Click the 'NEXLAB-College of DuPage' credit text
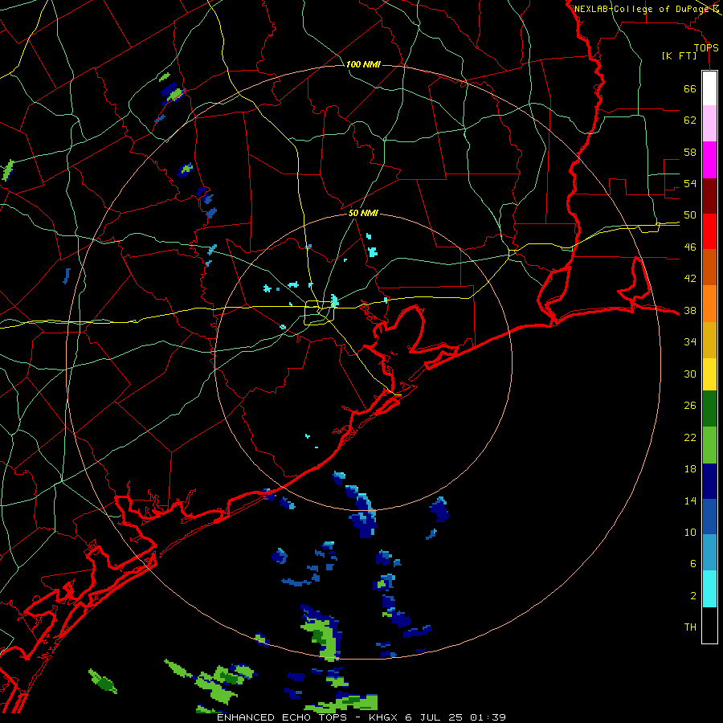723x723 pixels. tap(642, 9)
